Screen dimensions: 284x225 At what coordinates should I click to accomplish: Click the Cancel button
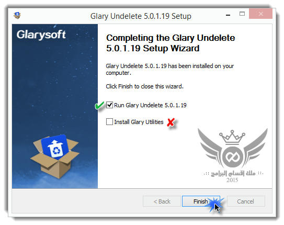(x=246, y=201)
